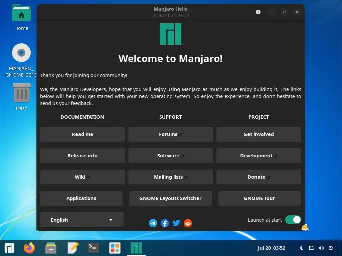Click the night light moon icon in the tray
The height and width of the screenshot is (256, 342).
[x=302, y=248]
